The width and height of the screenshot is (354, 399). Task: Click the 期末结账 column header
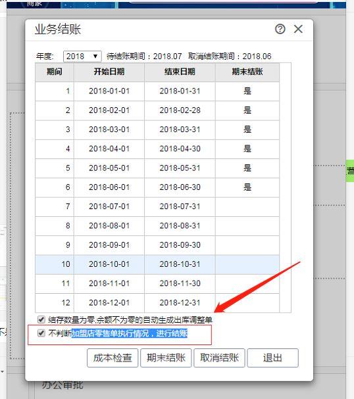(247, 72)
